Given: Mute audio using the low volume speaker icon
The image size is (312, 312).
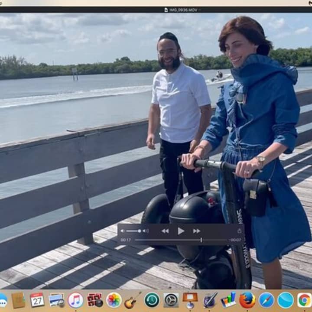Looking at the screenshot, I should point(122,231).
